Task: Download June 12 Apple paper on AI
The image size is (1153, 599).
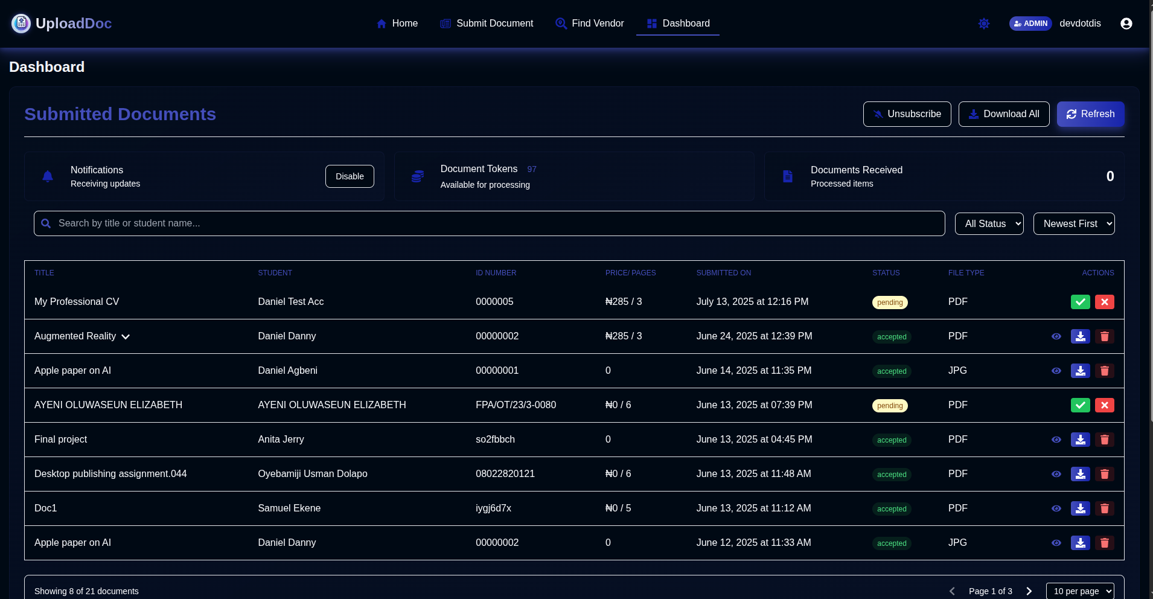Action: (x=1081, y=543)
